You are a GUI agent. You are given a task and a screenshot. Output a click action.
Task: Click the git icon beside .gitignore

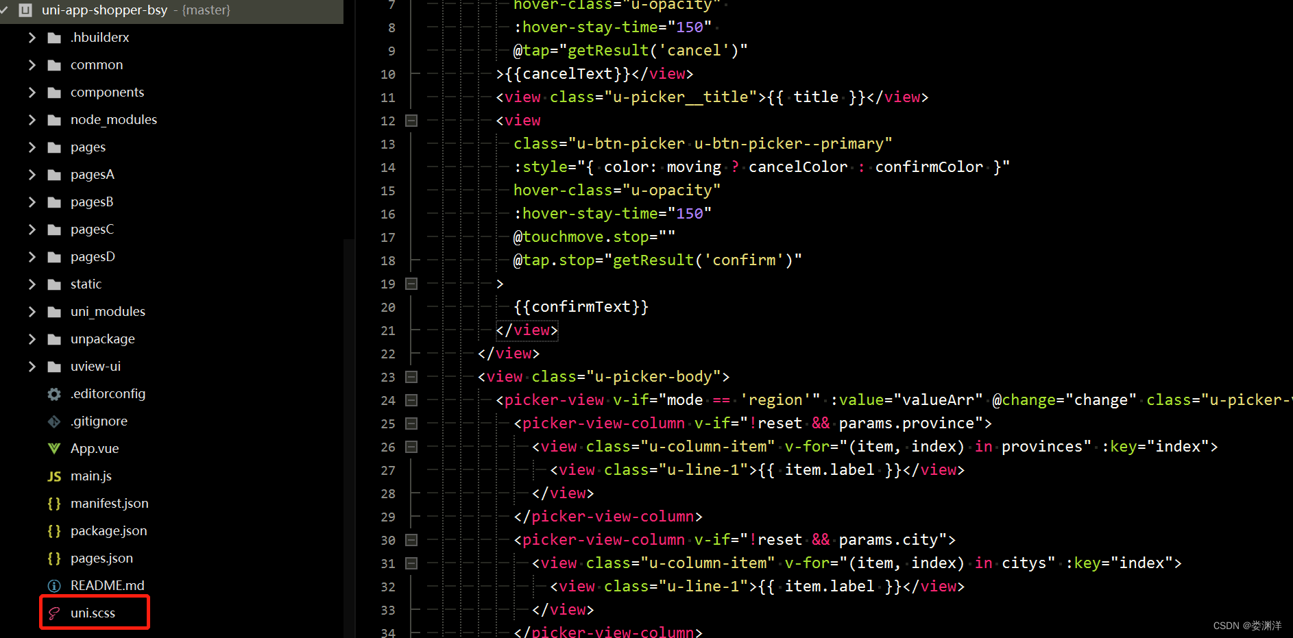pyautogui.click(x=54, y=421)
